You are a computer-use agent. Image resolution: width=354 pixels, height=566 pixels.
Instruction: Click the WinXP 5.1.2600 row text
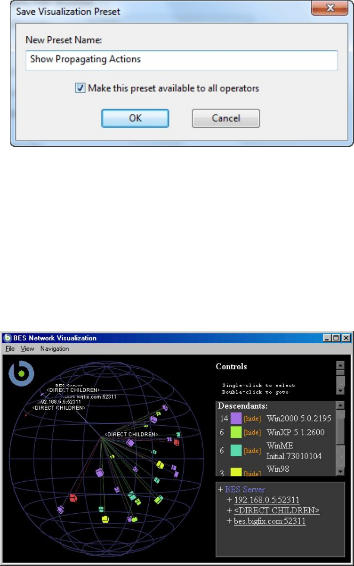[x=296, y=432]
